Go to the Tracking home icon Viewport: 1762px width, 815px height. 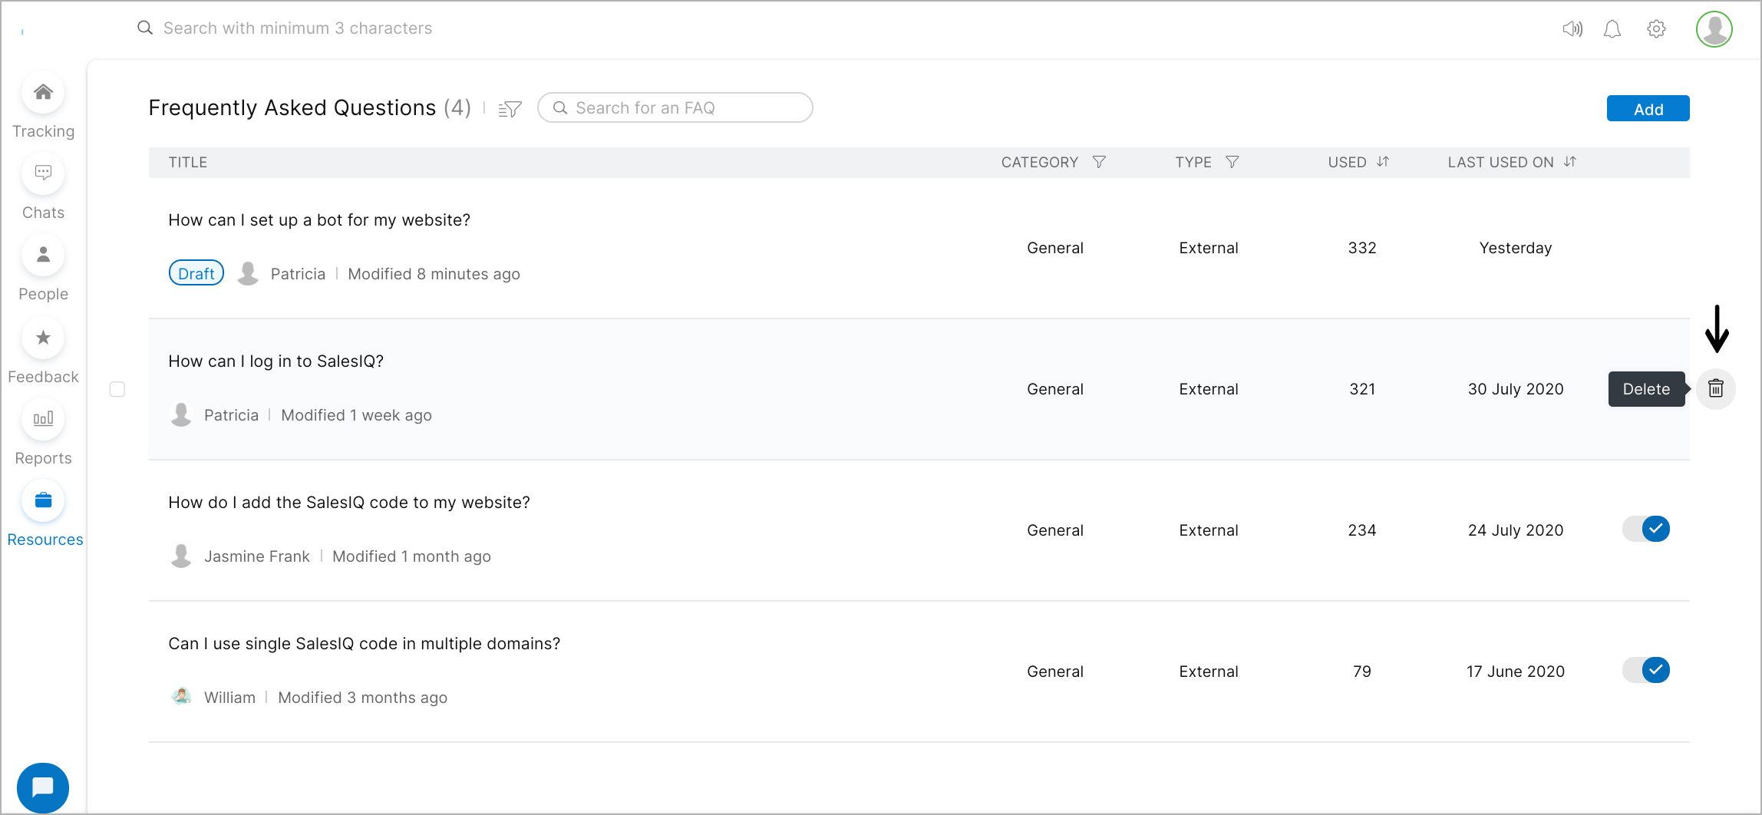coord(44,93)
